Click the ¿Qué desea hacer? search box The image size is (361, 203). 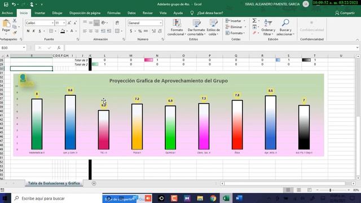210,13
